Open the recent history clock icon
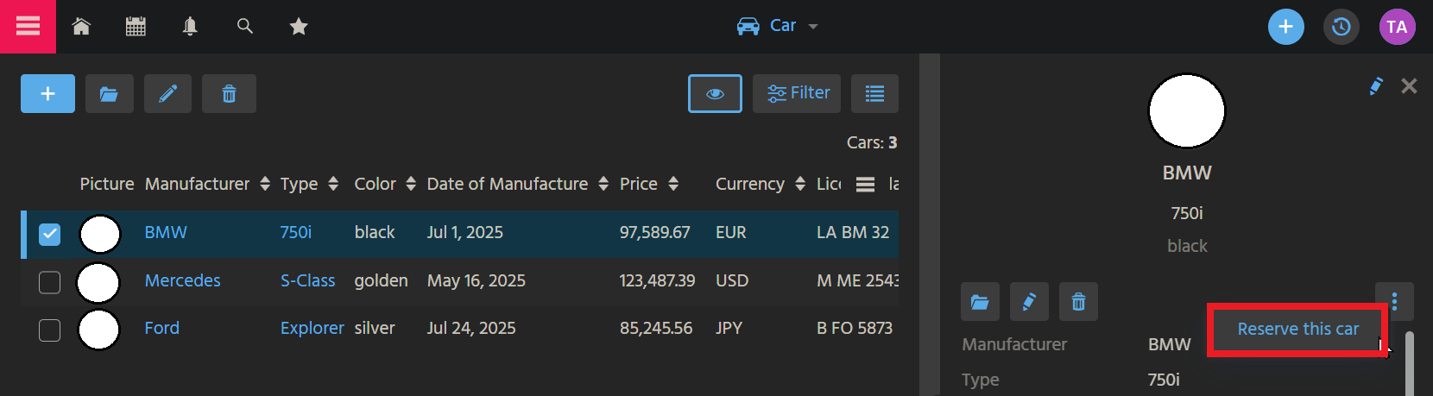Screen dimensions: 1433x396 1341,27
